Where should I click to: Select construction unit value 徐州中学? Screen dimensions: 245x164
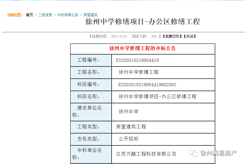tap(128, 111)
